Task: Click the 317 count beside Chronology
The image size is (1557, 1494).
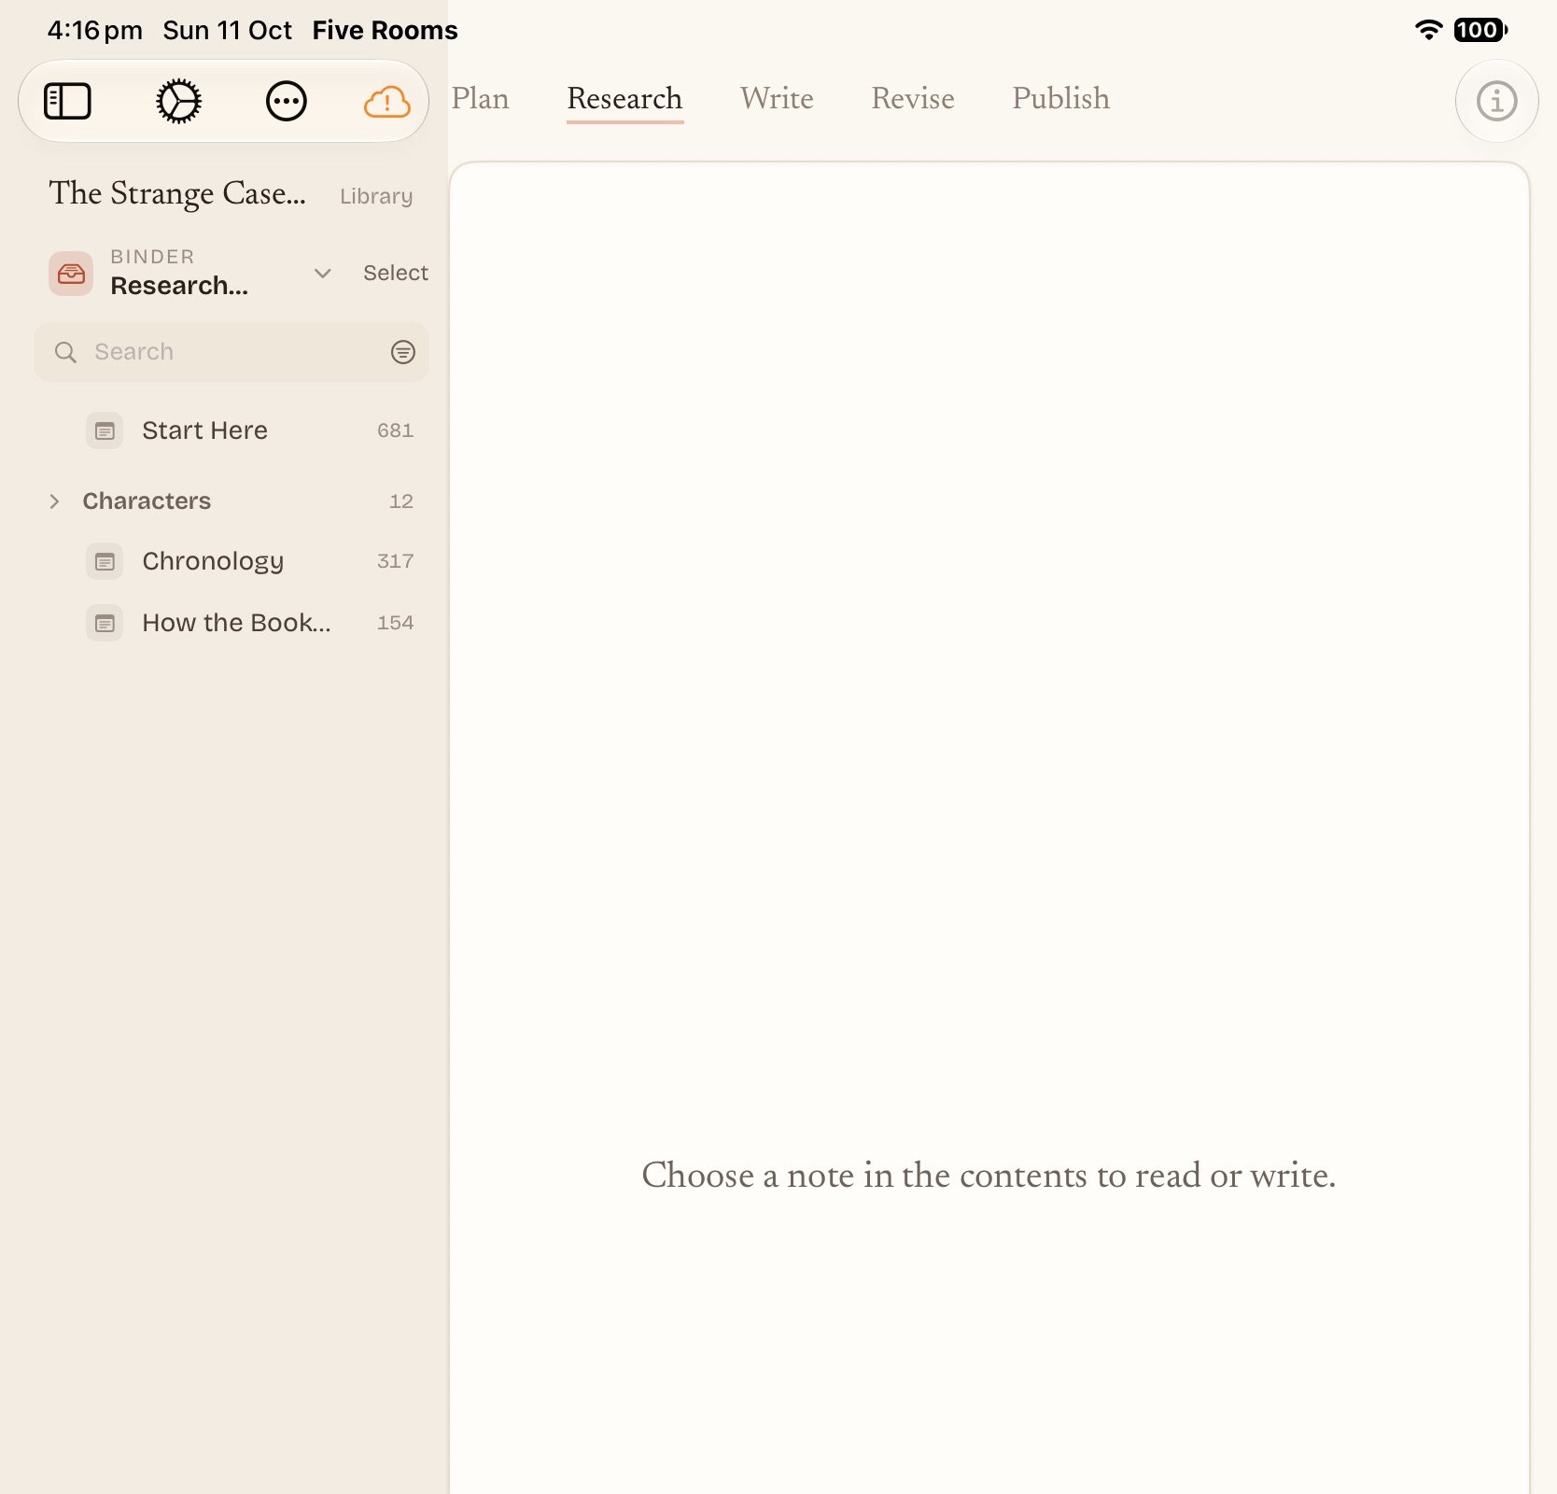Action: [395, 561]
